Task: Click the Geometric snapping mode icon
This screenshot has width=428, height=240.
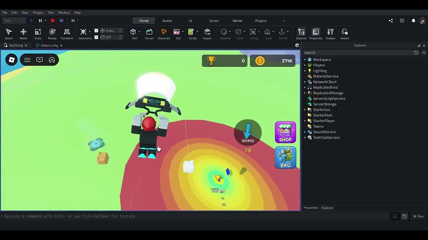Action: 84,32
